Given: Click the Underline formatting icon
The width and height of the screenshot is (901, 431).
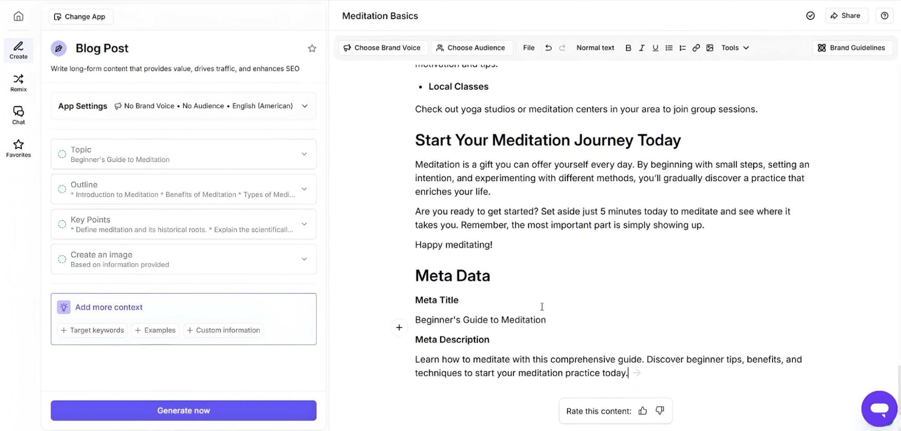Looking at the screenshot, I should (655, 48).
